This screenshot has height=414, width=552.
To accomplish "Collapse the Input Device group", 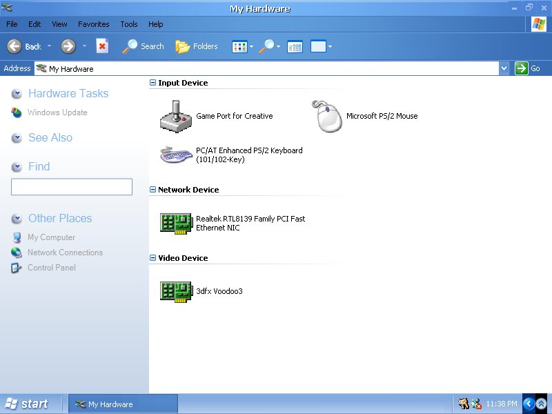I will (x=152, y=83).
